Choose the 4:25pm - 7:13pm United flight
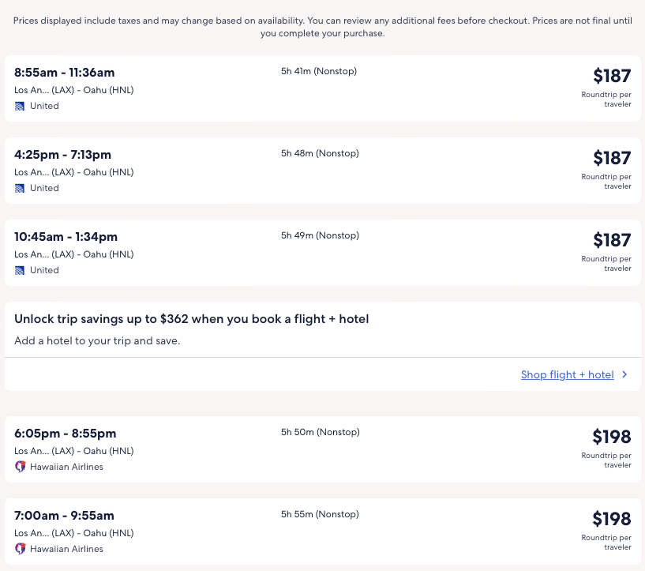The height and width of the screenshot is (571, 645). [x=63, y=155]
